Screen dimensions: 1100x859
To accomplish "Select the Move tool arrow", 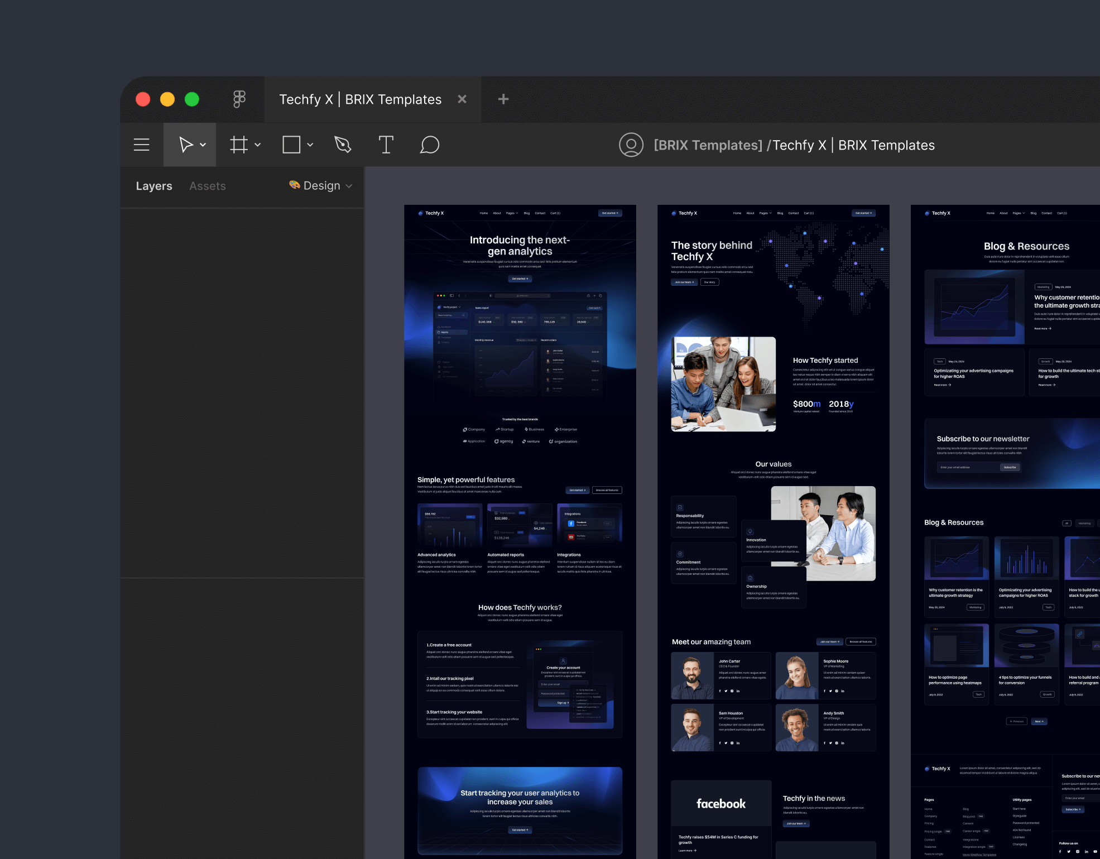I will click(x=185, y=145).
